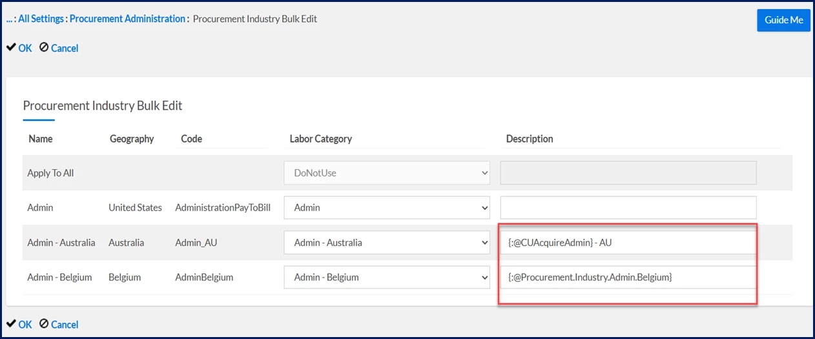Viewport: 815px width, 339px height.
Task: Click the top Cancel link text
Action: click(x=65, y=48)
